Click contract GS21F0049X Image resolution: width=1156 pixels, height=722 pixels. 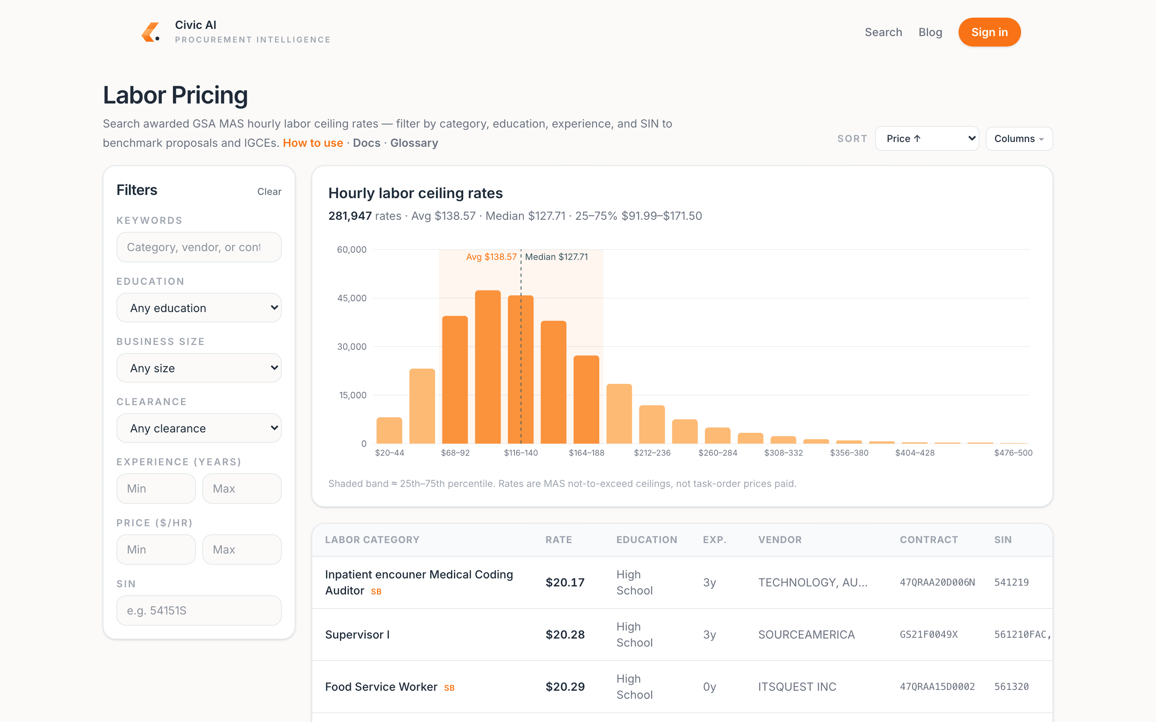pyautogui.click(x=929, y=635)
